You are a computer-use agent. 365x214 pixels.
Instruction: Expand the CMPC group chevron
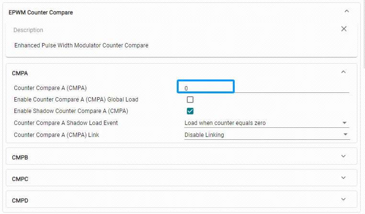point(343,178)
